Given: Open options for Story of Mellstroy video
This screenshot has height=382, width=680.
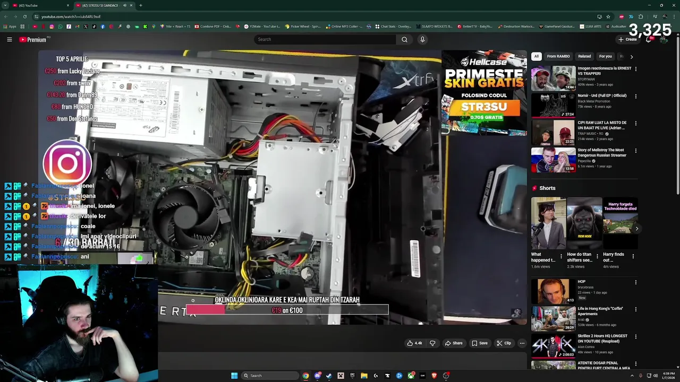Looking at the screenshot, I should [635, 151].
